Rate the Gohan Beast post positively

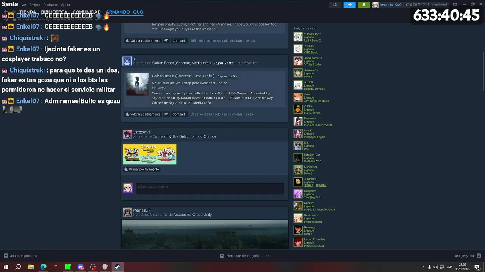143,114
